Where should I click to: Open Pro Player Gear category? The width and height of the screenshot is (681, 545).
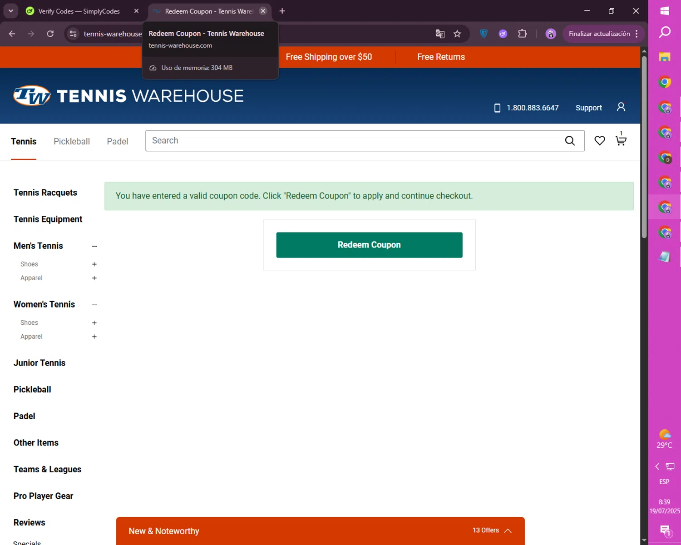coord(43,496)
